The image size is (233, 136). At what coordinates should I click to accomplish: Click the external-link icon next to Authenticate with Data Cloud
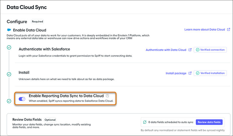pyautogui.click(x=190, y=50)
